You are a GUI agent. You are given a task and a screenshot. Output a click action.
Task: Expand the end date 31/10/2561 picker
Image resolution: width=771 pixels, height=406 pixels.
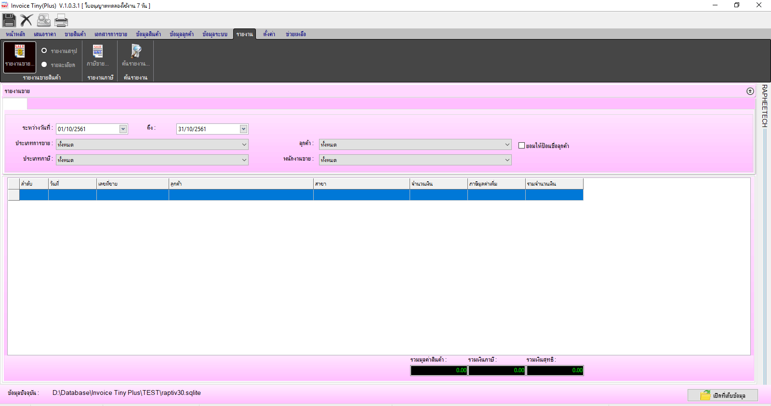point(244,129)
